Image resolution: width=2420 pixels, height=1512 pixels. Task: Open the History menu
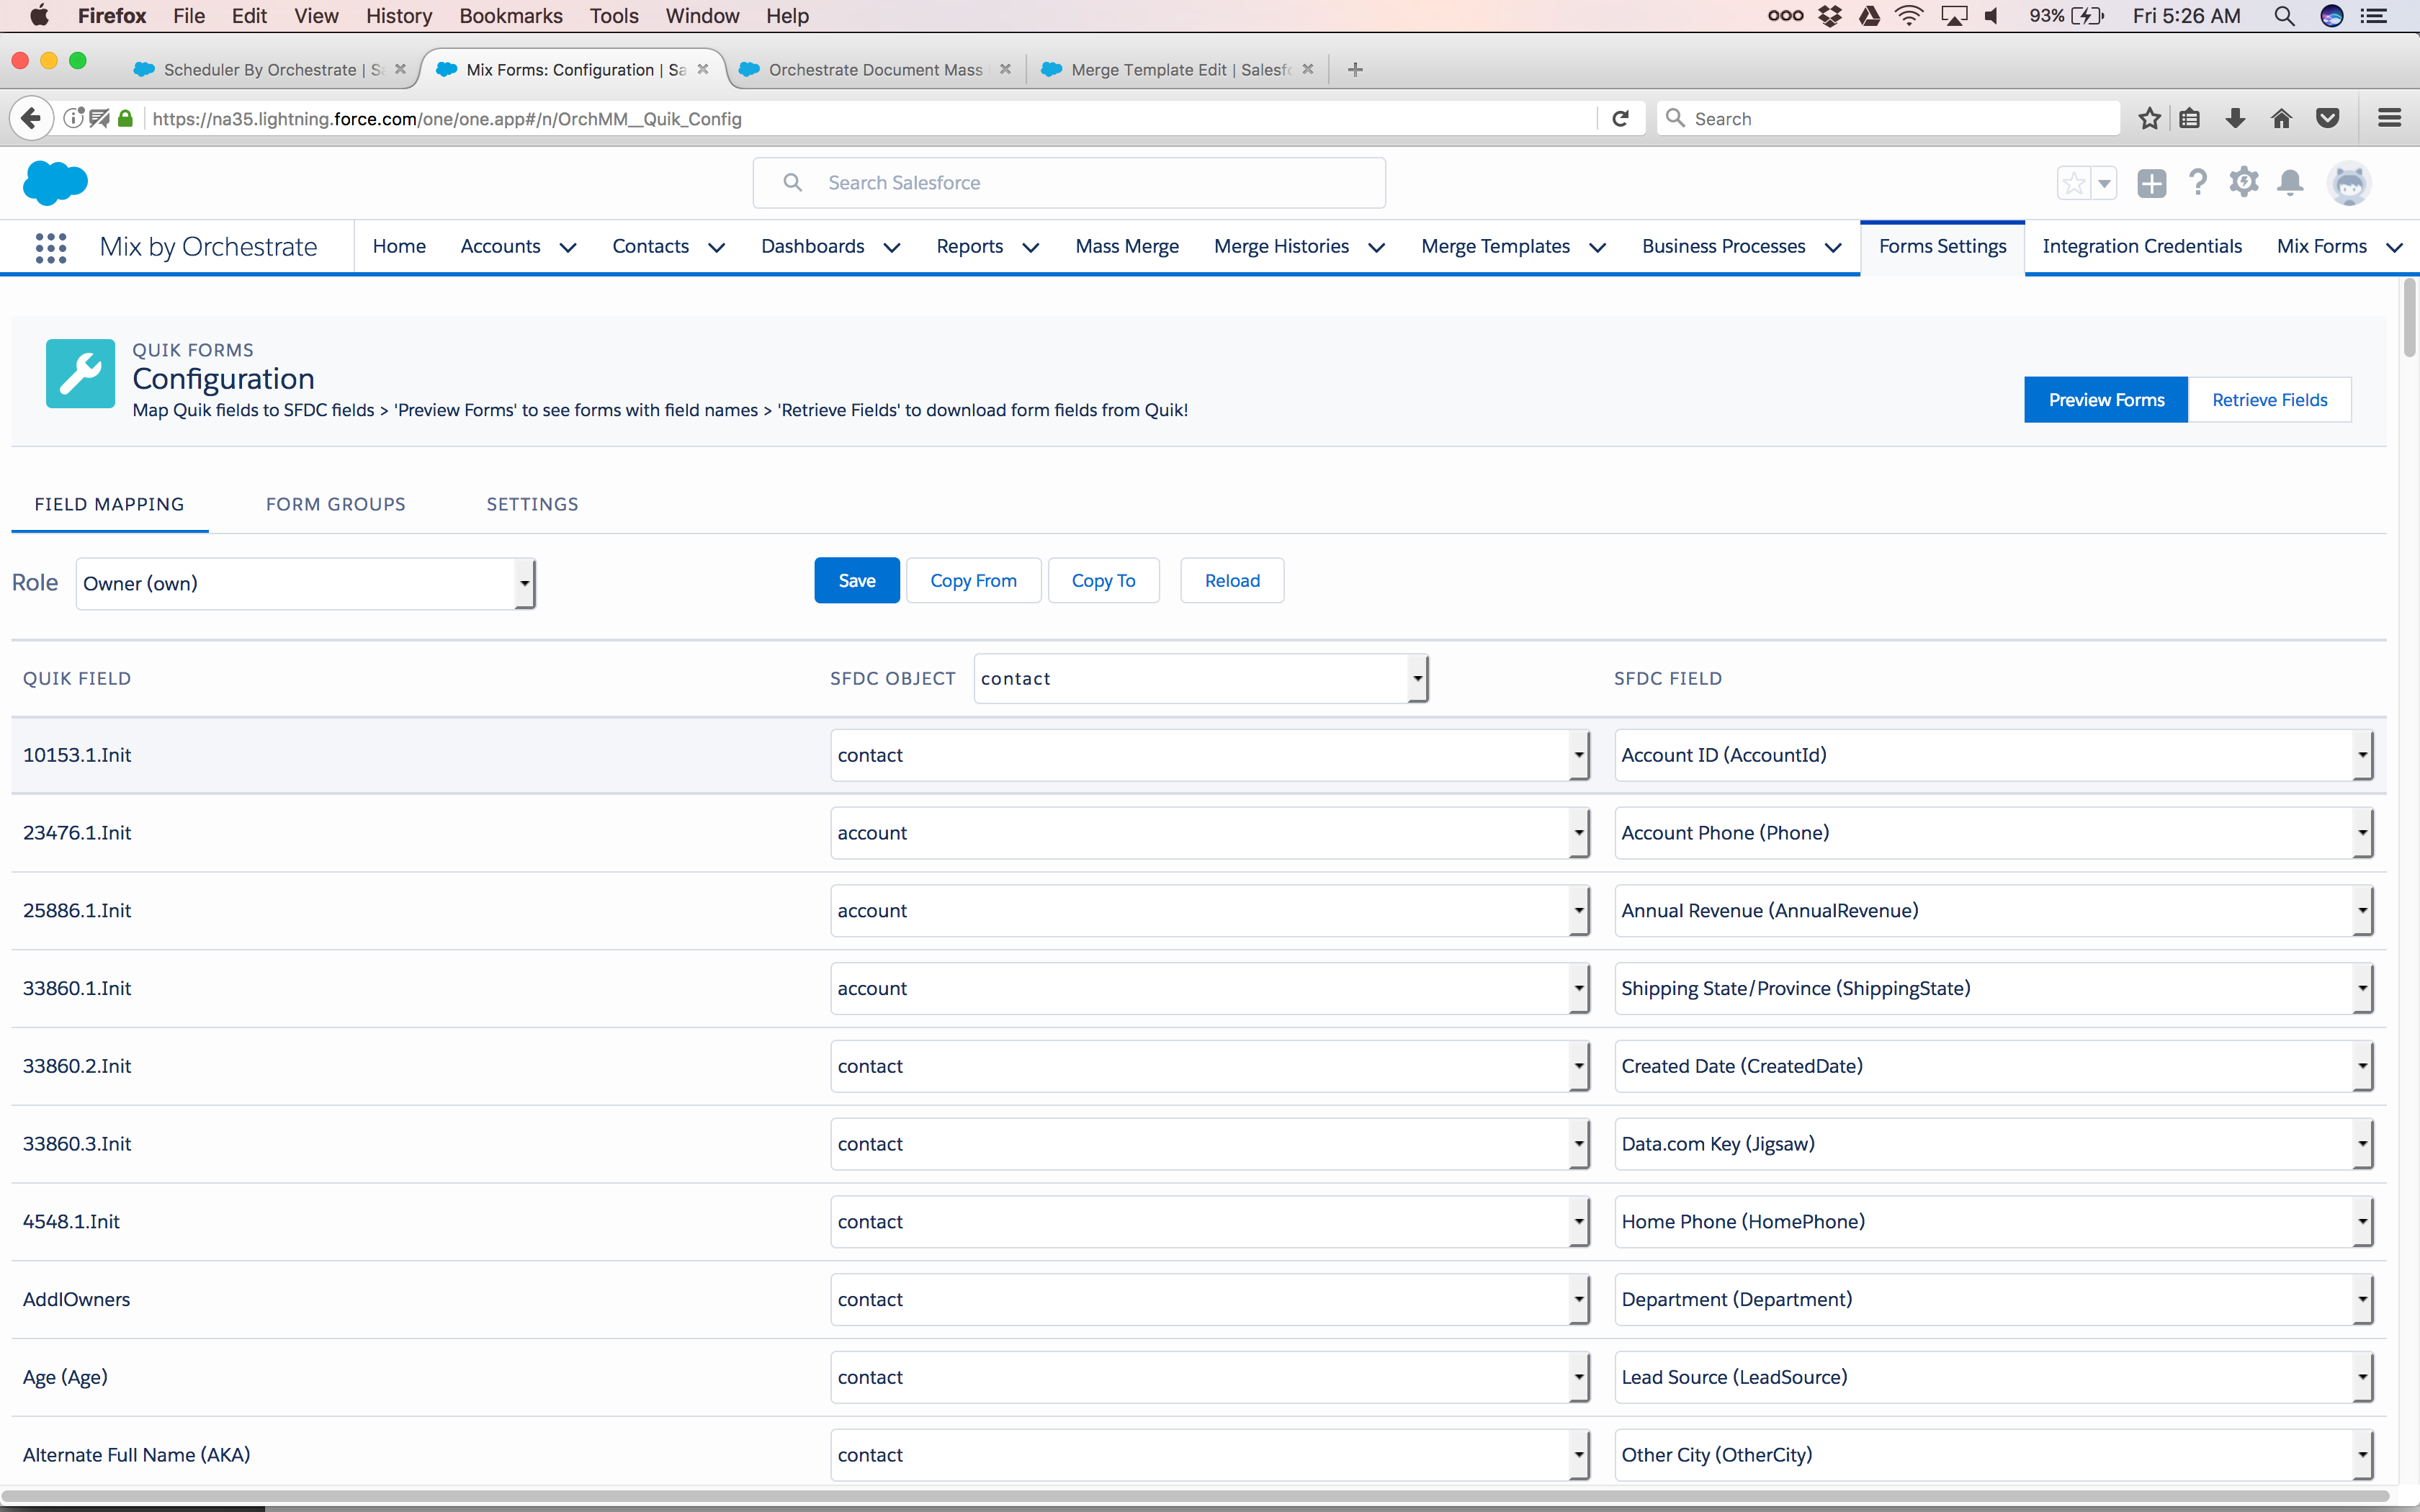398,15
